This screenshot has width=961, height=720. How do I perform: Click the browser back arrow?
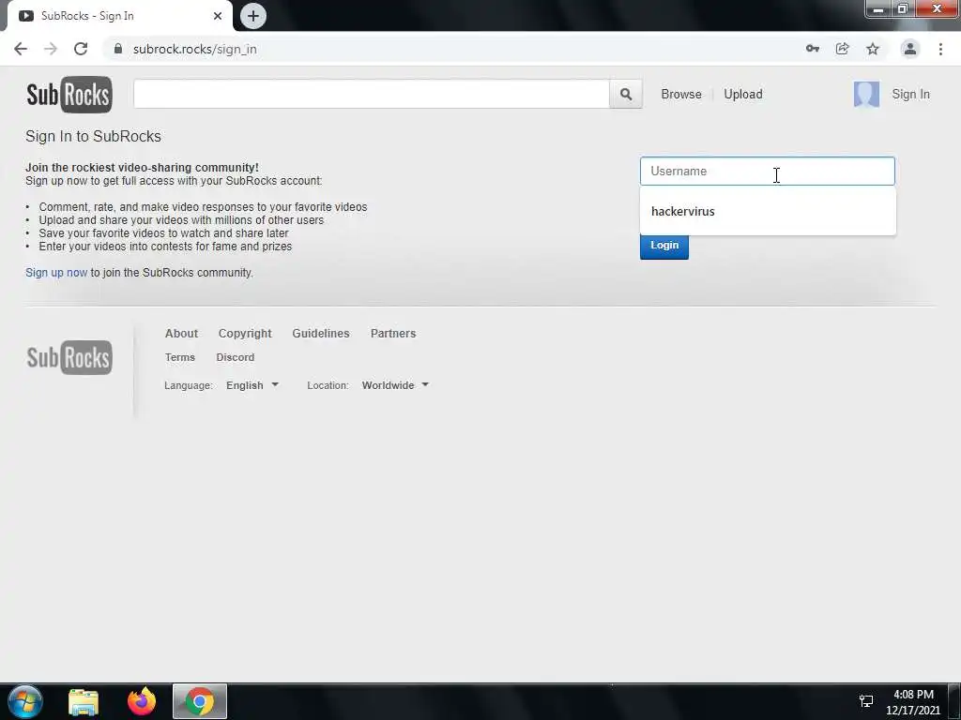[x=21, y=49]
